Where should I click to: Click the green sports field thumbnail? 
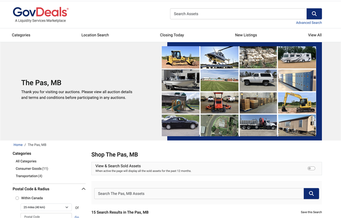220,80
